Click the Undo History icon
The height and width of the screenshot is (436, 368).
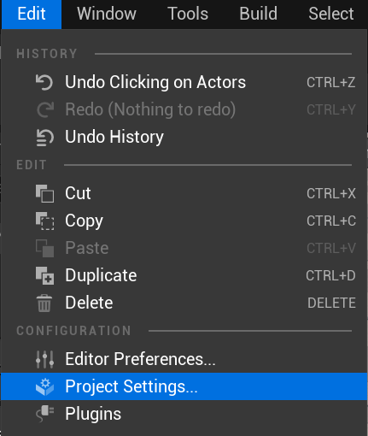click(x=44, y=138)
